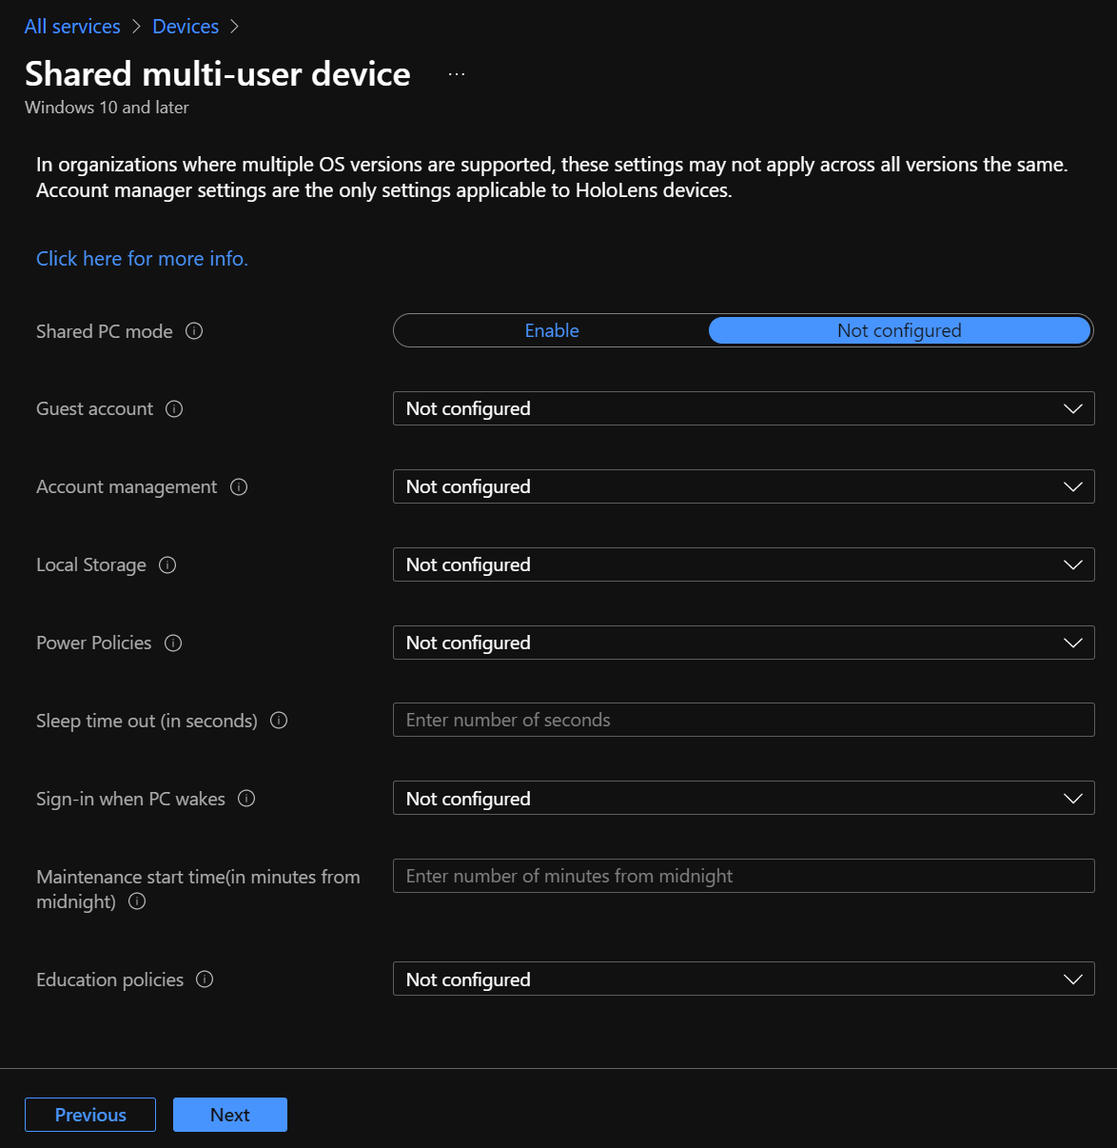Click the Local Storage info icon
The image size is (1117, 1148).
pyautogui.click(x=167, y=564)
